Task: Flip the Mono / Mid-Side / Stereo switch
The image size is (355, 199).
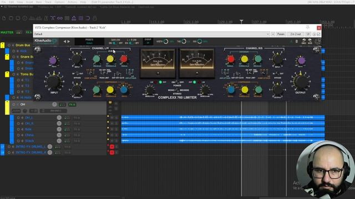Action: [177, 90]
